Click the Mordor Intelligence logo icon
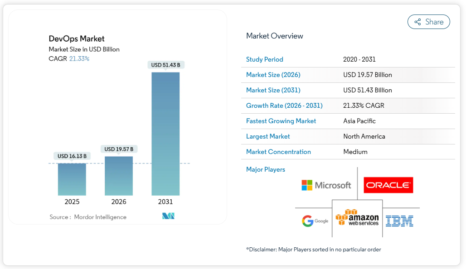 tap(168, 216)
